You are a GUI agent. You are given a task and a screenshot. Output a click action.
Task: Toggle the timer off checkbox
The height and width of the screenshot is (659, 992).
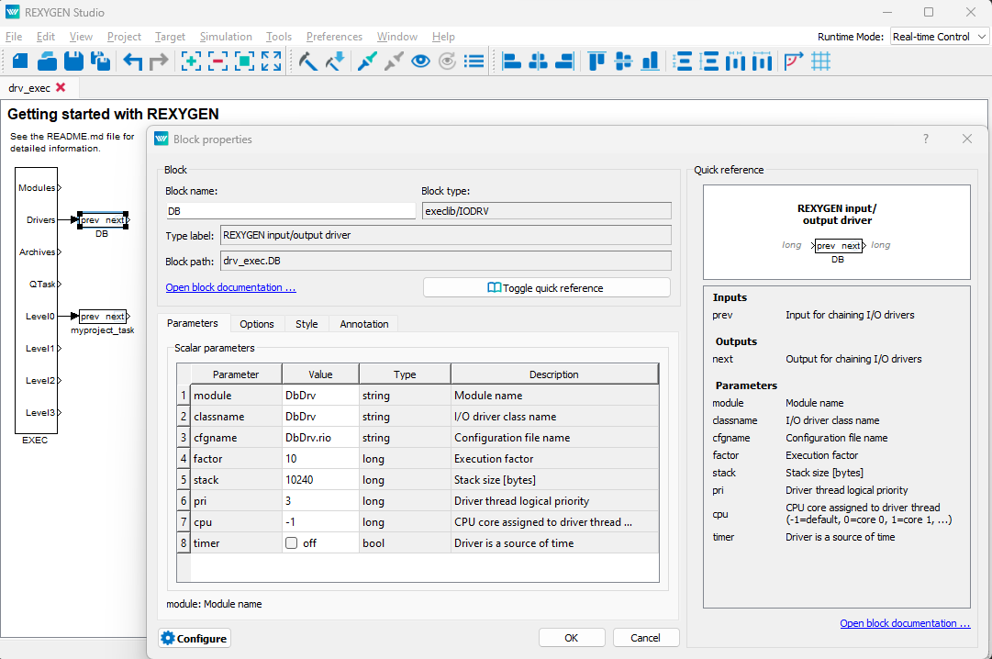click(291, 543)
